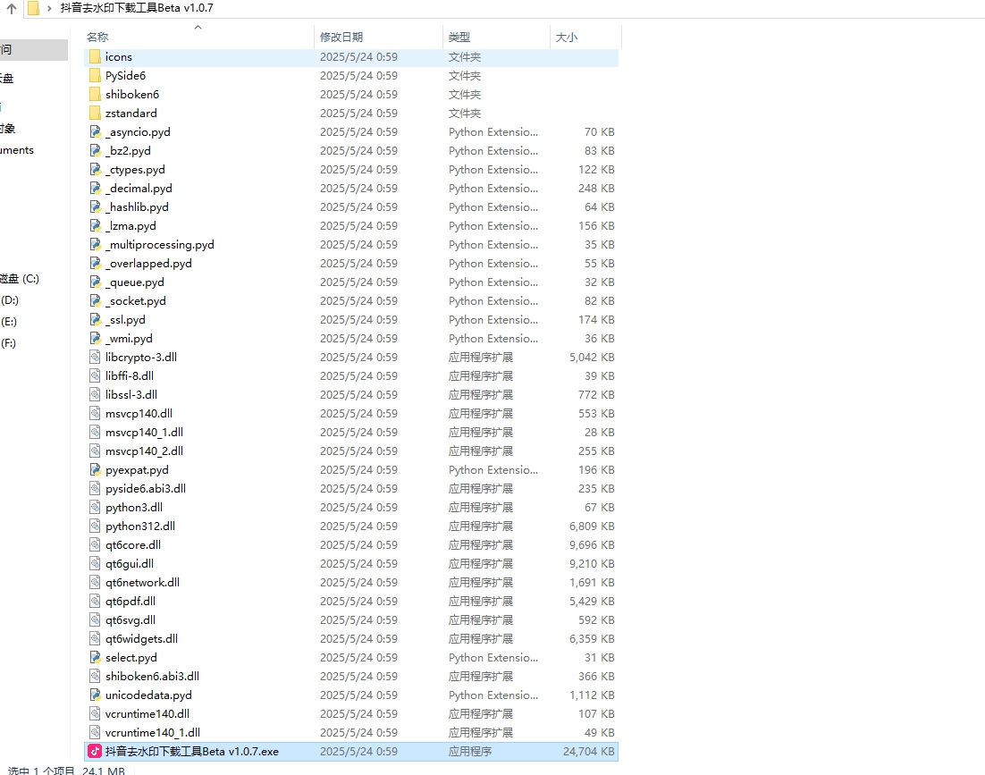The image size is (985, 775).
Task: Select the _multiprocessing.pyd file name
Action: tap(160, 245)
